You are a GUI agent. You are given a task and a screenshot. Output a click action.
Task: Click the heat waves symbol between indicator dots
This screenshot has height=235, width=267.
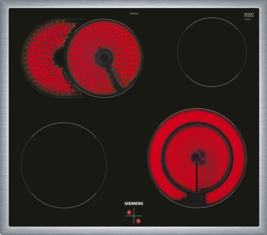(x=133, y=216)
